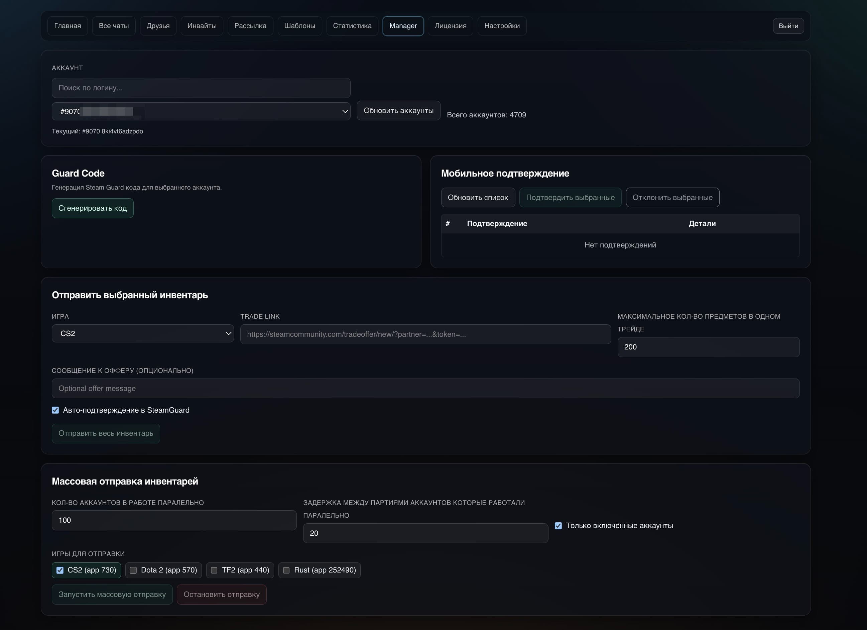Click the Текущий: #9070 account text
The width and height of the screenshot is (867, 630).
pyautogui.click(x=98, y=131)
